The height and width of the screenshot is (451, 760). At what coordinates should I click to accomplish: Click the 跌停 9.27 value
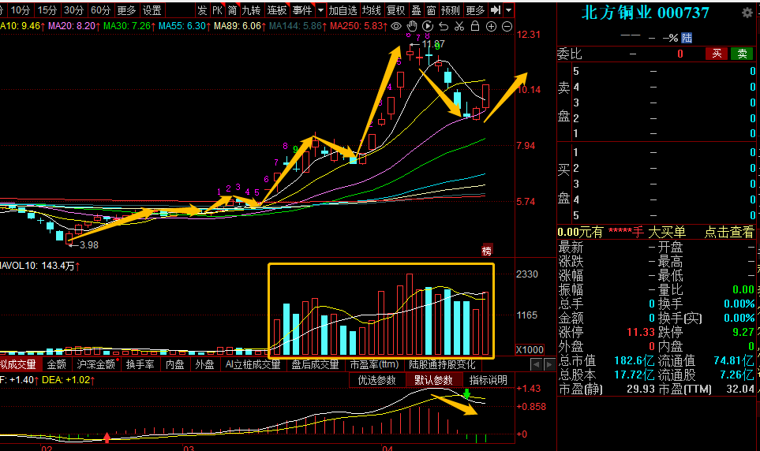pyautogui.click(x=743, y=332)
